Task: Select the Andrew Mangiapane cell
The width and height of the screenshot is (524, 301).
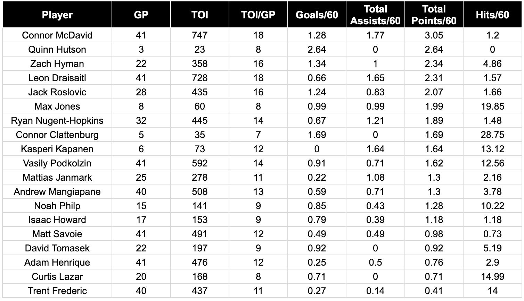Action: tap(57, 192)
